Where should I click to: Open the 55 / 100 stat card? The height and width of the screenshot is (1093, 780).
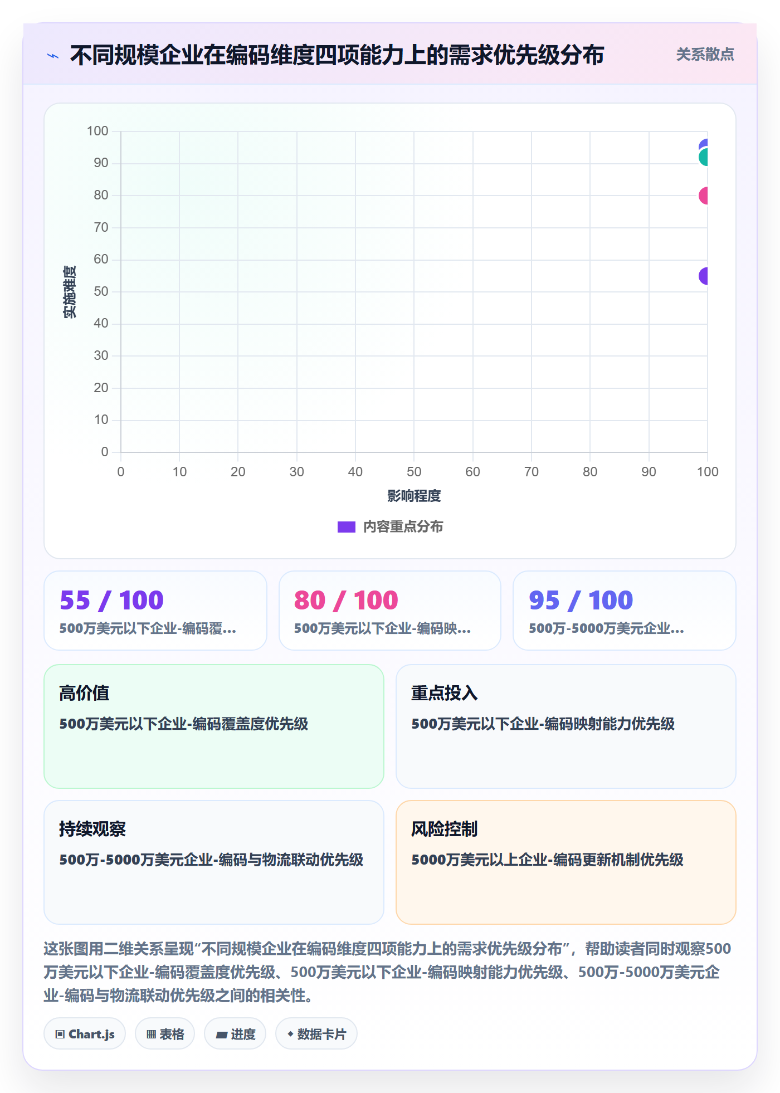(155, 611)
